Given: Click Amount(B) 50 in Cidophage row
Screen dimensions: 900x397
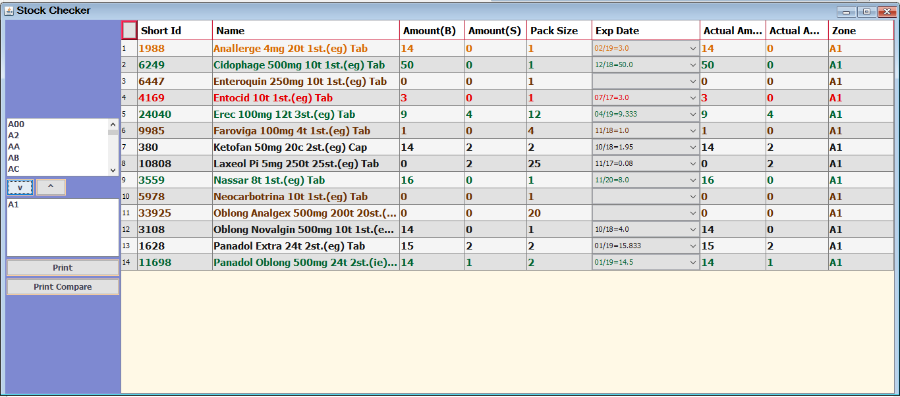Looking at the screenshot, I should tap(432, 65).
